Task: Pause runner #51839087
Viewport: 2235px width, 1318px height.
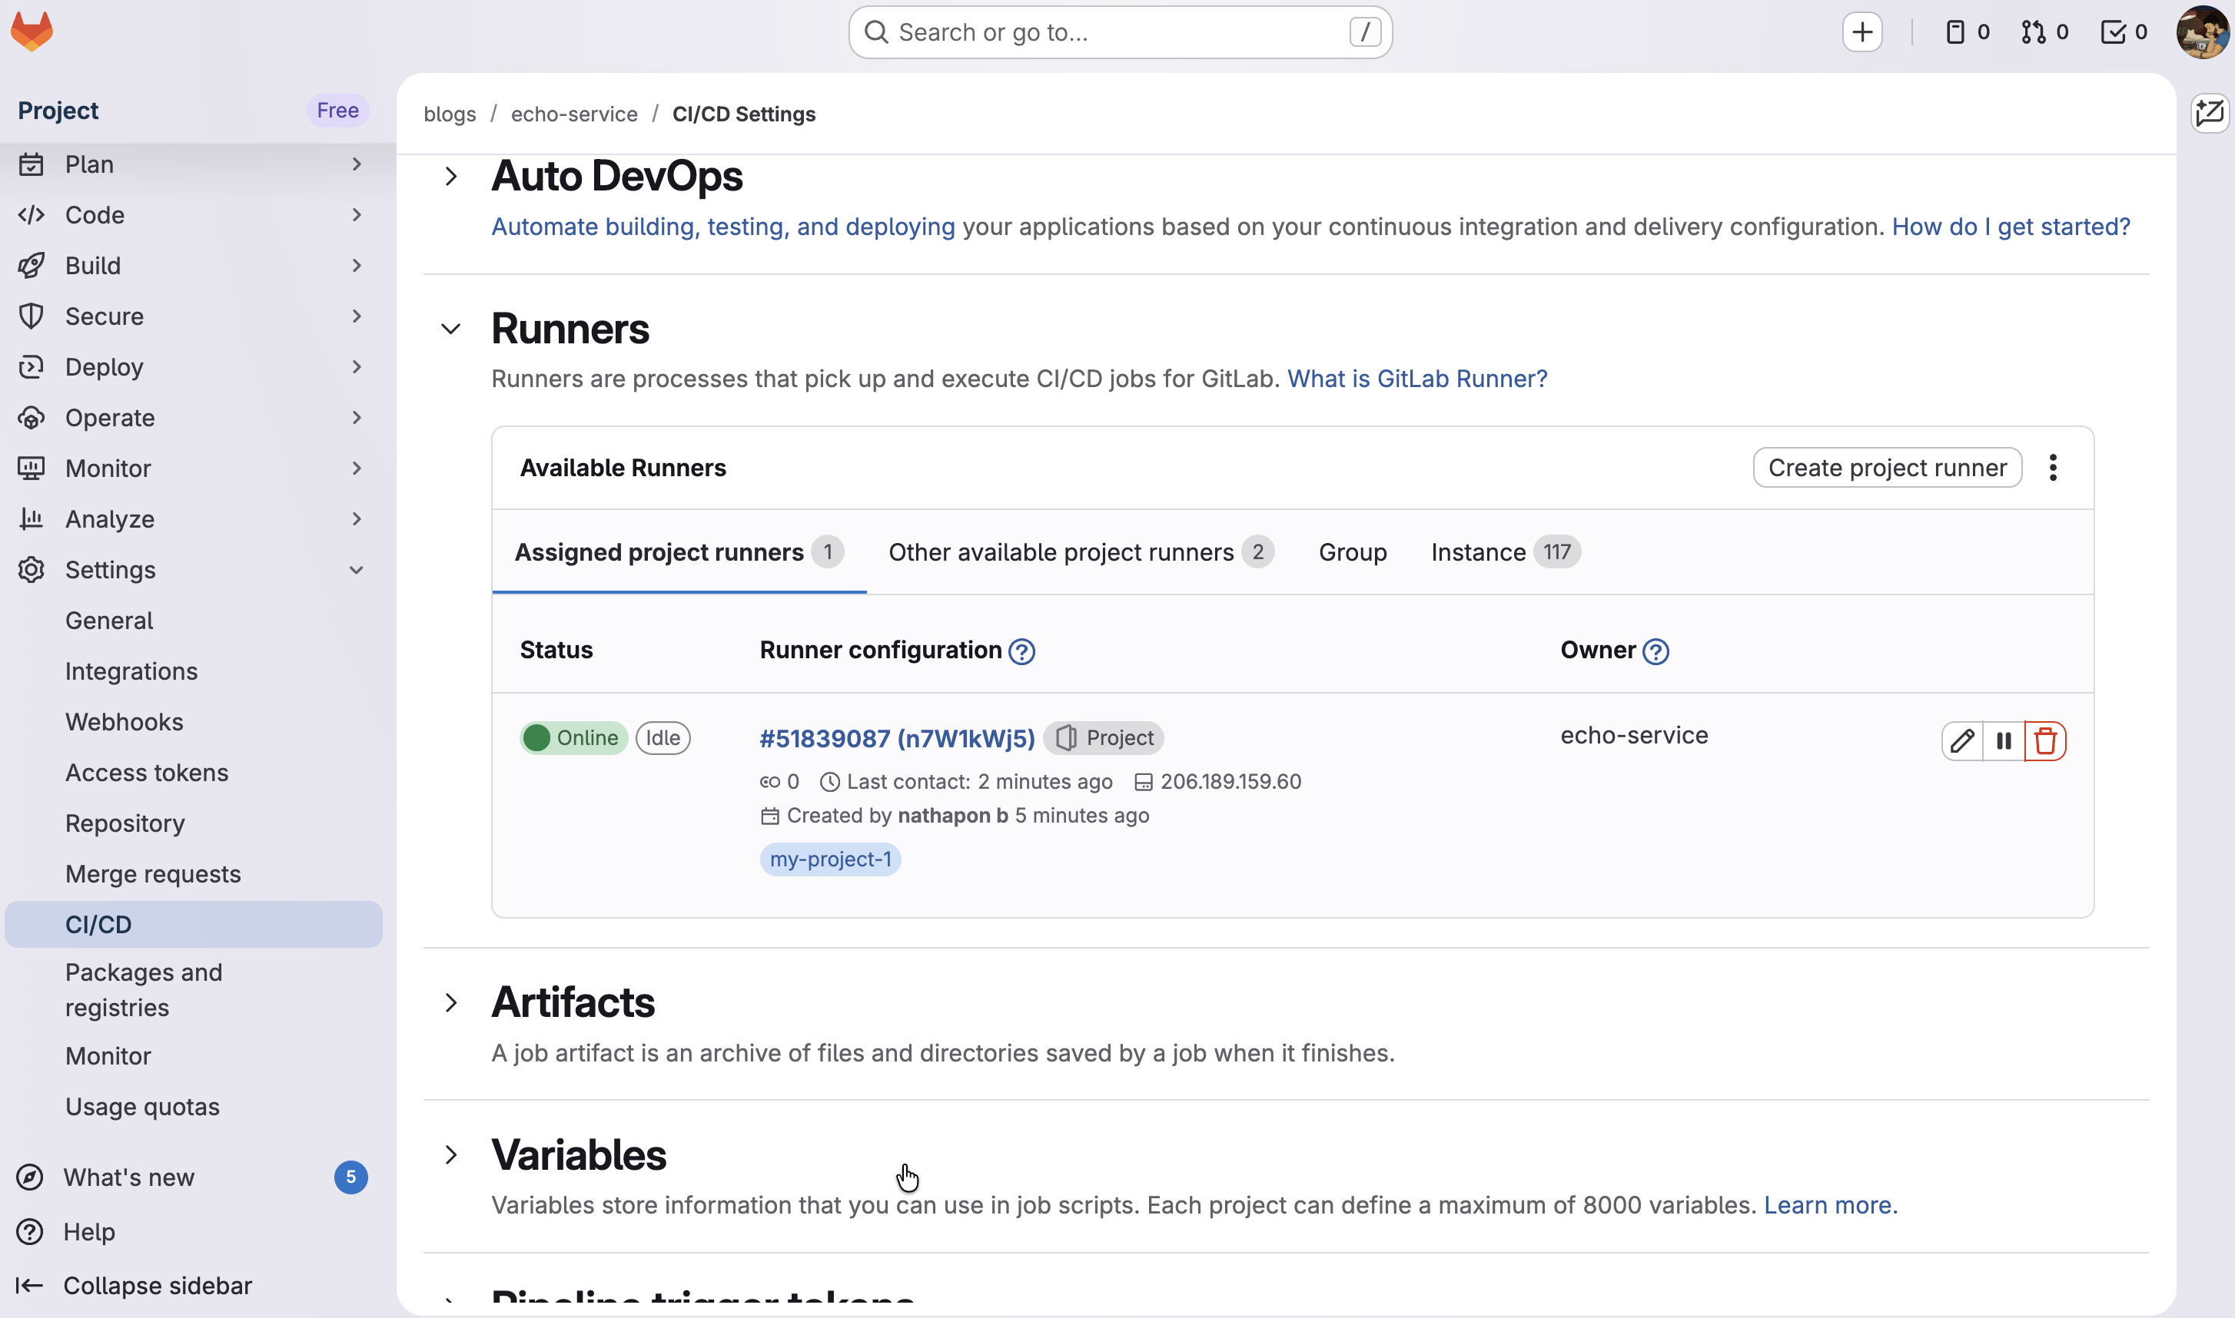Action: pyautogui.click(x=2004, y=740)
